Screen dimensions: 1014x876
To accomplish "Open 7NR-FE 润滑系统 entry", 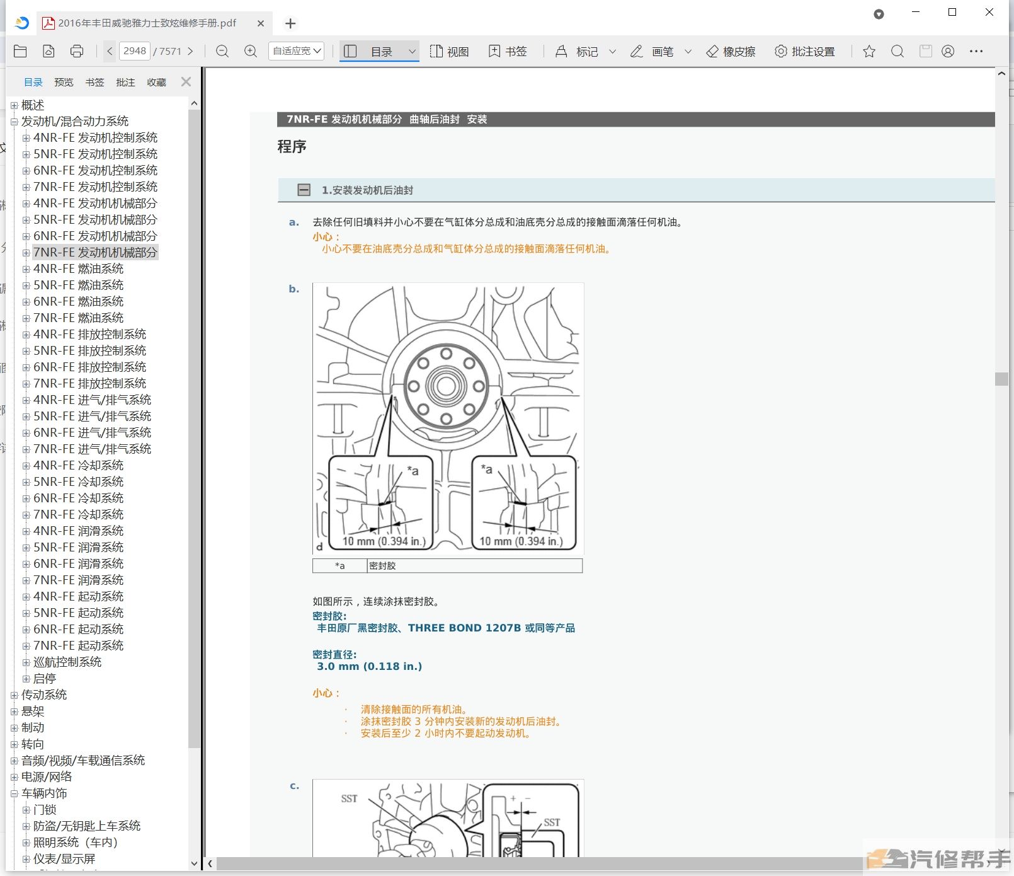I will 78,580.
